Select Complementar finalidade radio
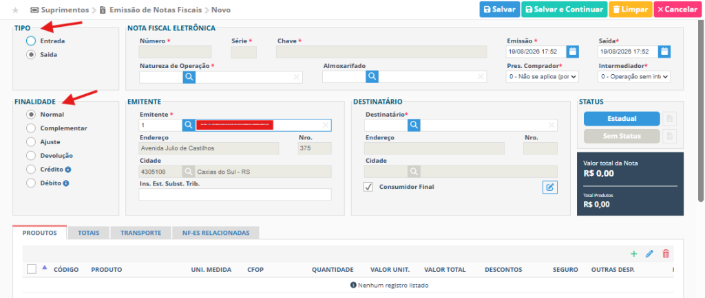 (x=30, y=128)
